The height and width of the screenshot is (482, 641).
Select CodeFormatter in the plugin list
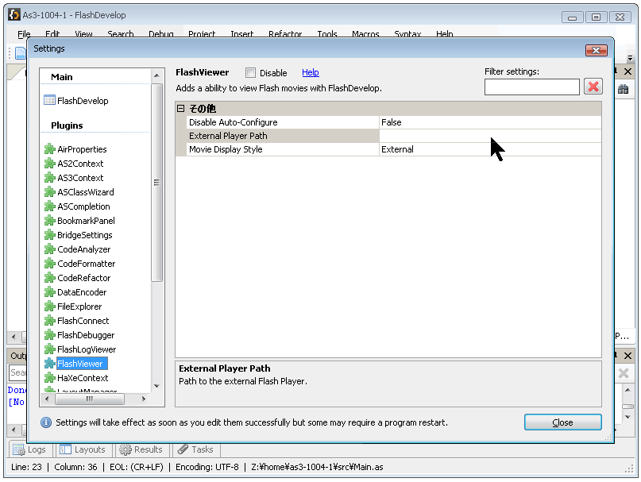[x=87, y=264]
